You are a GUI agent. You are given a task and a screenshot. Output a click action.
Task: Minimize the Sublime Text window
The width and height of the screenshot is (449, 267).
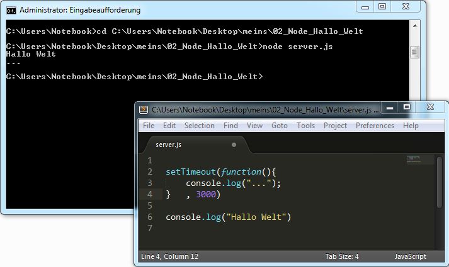click(390, 107)
